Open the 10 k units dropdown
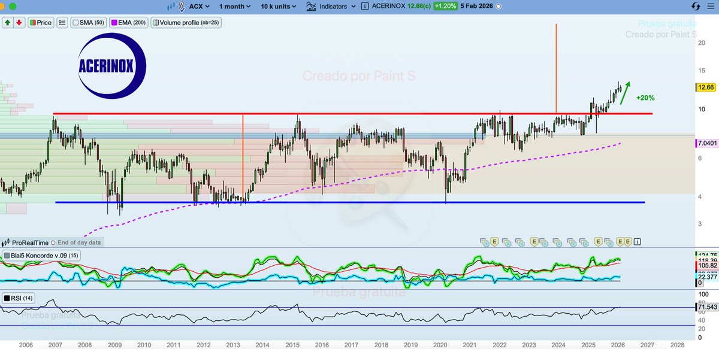The image size is (719, 349). pyautogui.click(x=279, y=7)
